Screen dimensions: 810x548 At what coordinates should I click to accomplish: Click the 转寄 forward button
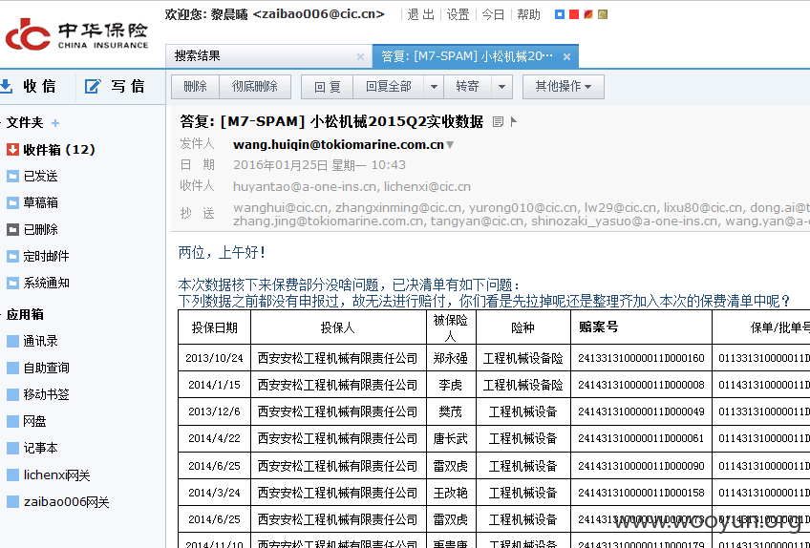click(x=467, y=87)
